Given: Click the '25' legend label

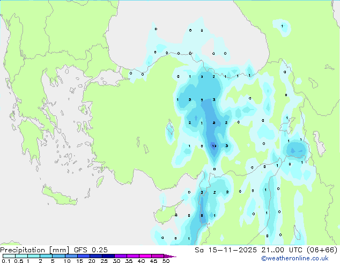Looking at the screenshot, I should pos(104,261).
